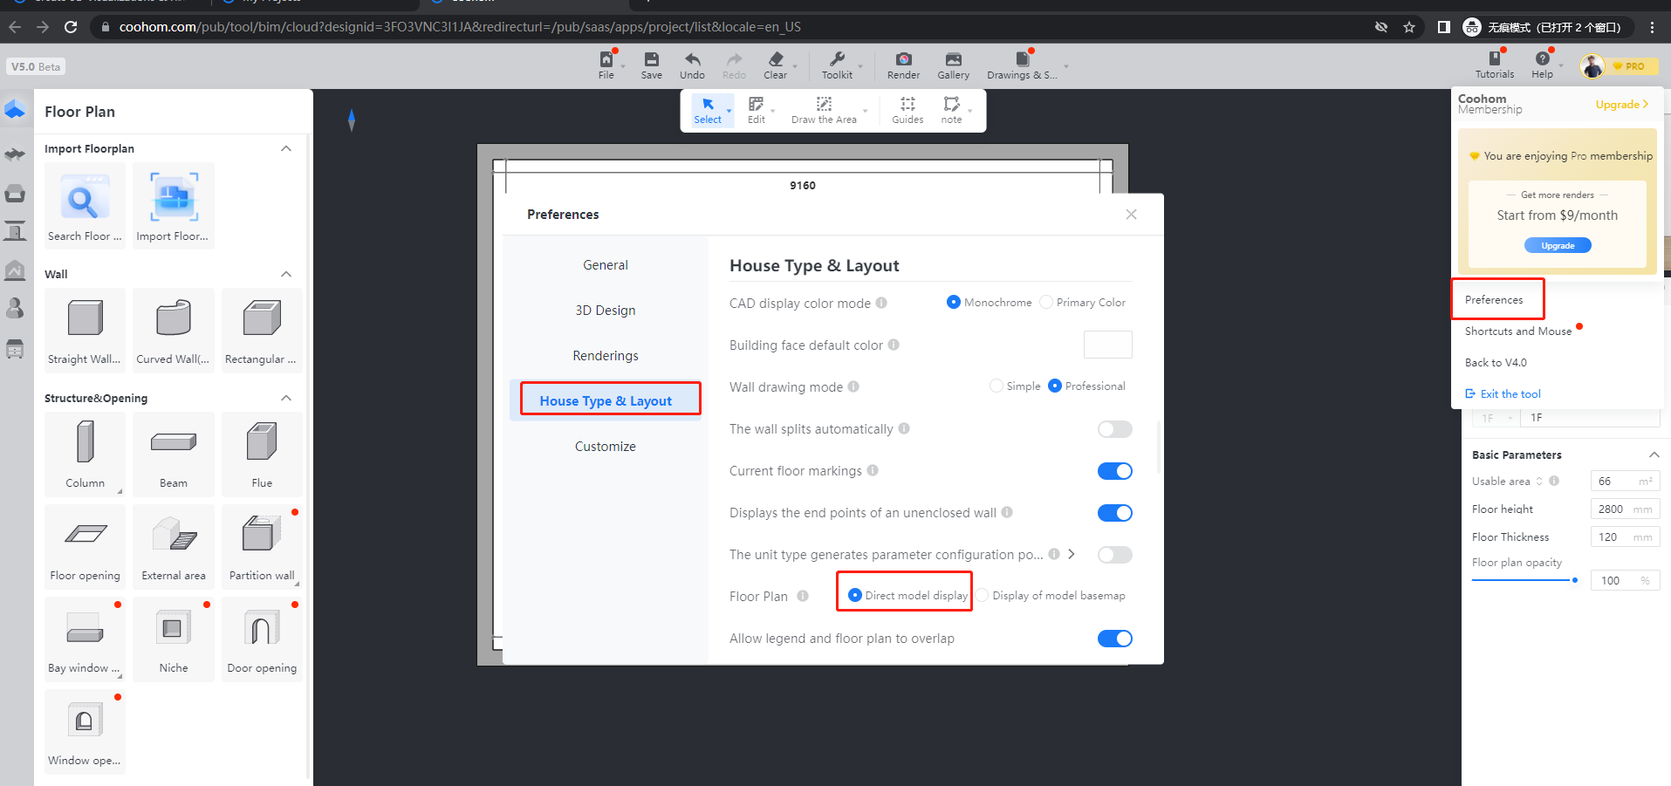The image size is (1671, 786).
Task: Close the Preferences dialog
Action: pos(1131,215)
